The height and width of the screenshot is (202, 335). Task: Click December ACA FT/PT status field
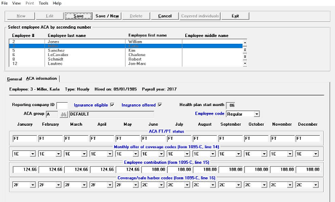pyautogui.click(x=307, y=139)
